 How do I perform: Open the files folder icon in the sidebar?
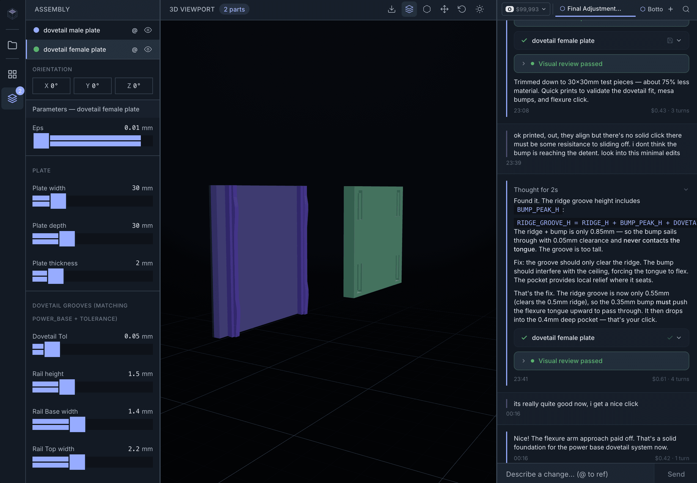pyautogui.click(x=12, y=45)
